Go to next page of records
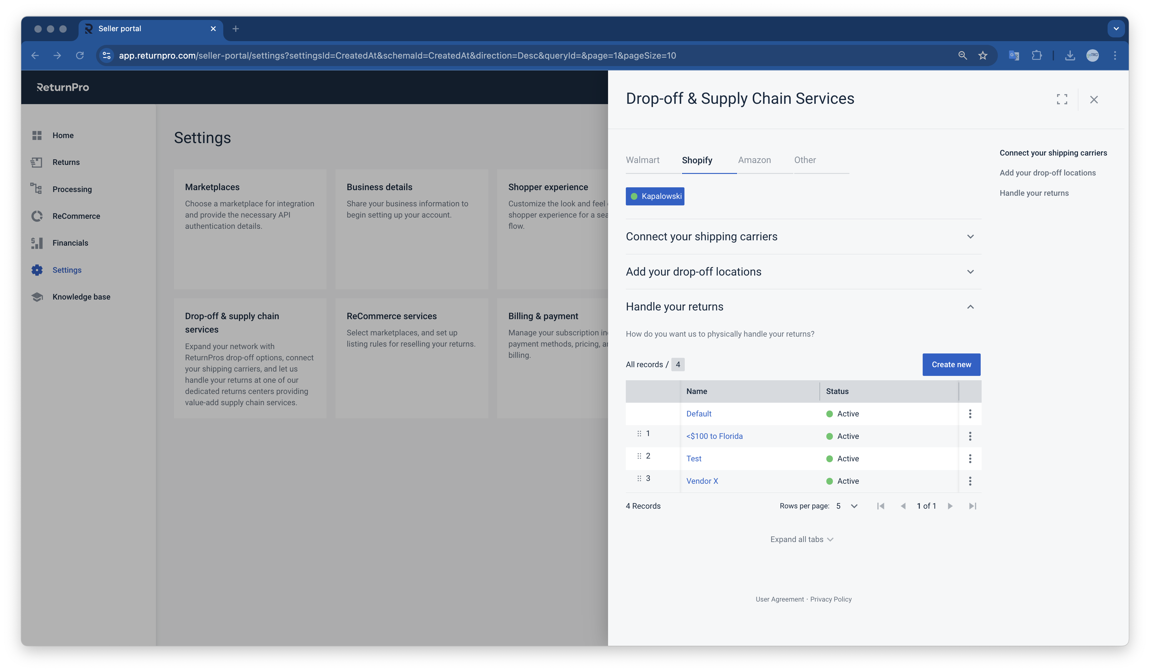Screen dimensions: 1150x672 click(950, 506)
